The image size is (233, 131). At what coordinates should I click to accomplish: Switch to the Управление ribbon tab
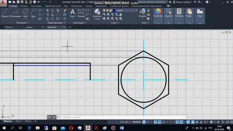(x=76, y=6)
